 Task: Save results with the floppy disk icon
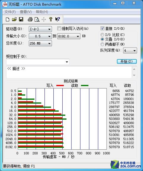click(x=21, y=19)
